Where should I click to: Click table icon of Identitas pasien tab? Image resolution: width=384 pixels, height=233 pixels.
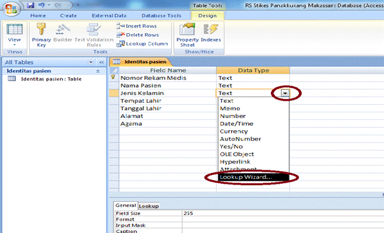coord(116,62)
